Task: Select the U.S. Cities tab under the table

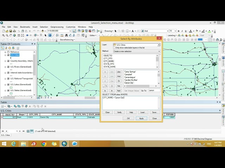Action: [x=6, y=135]
